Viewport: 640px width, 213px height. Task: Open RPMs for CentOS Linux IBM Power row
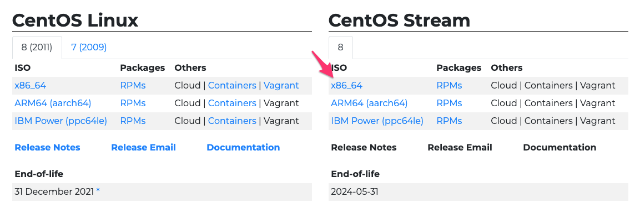click(x=133, y=121)
